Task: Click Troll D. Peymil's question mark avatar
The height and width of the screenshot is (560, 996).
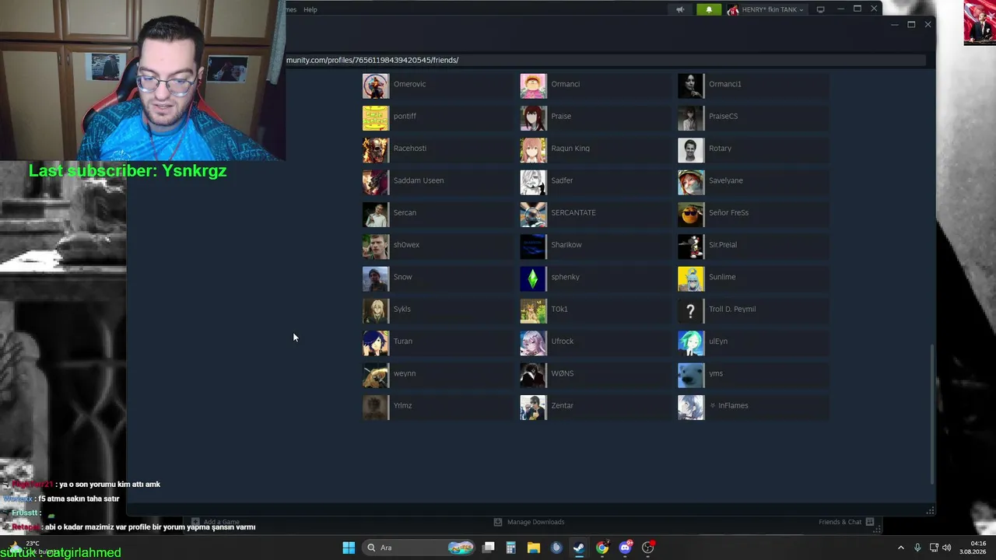Action: pyautogui.click(x=691, y=310)
